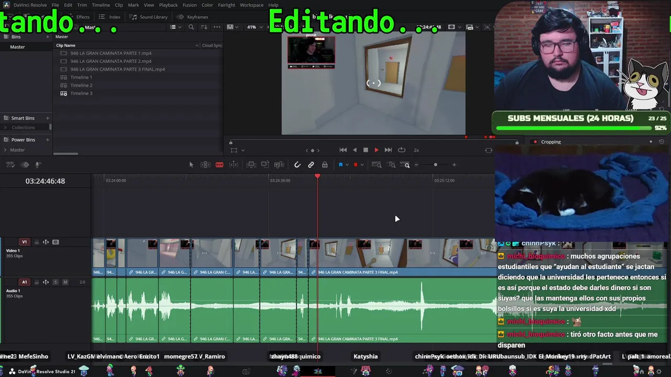Click the Overwrite Clip icon

click(265, 165)
